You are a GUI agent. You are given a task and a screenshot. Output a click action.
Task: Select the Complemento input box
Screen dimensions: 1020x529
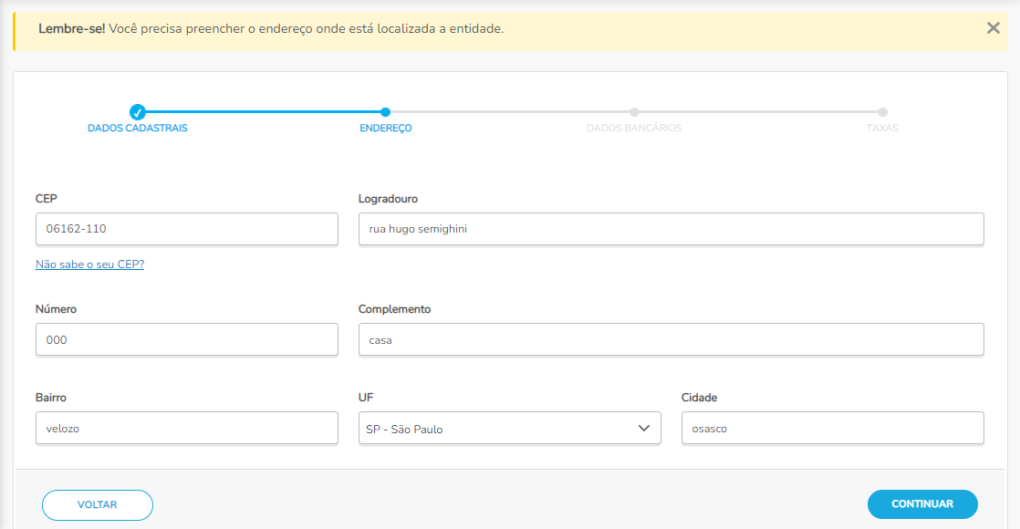[671, 339]
